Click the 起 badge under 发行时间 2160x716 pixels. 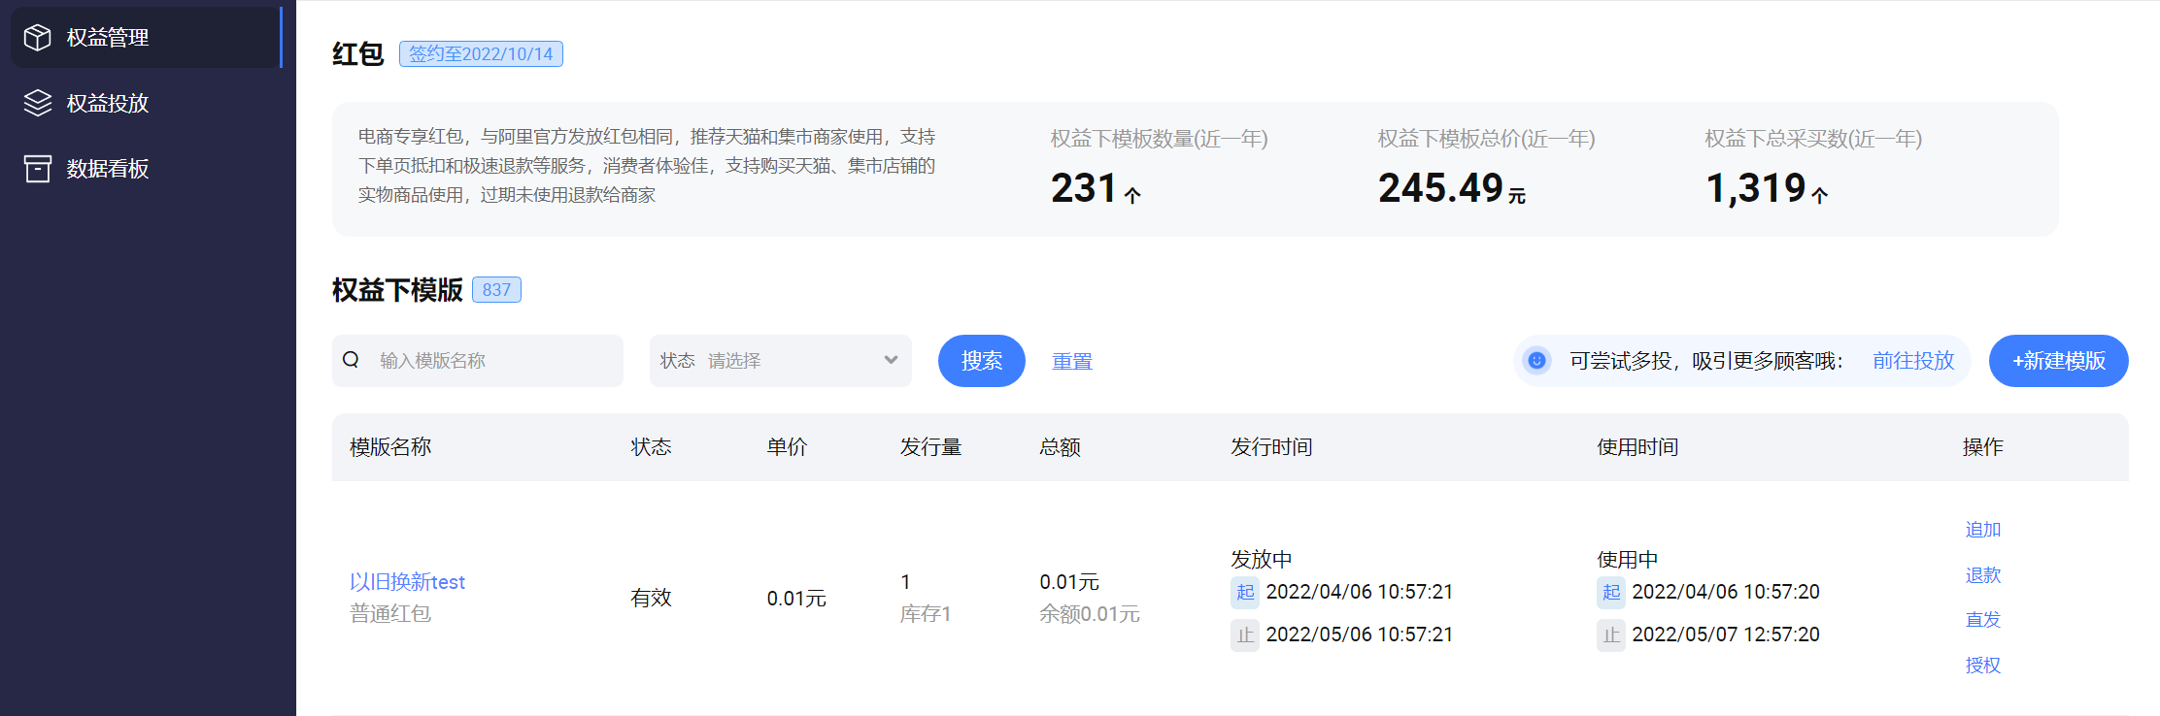(1245, 592)
